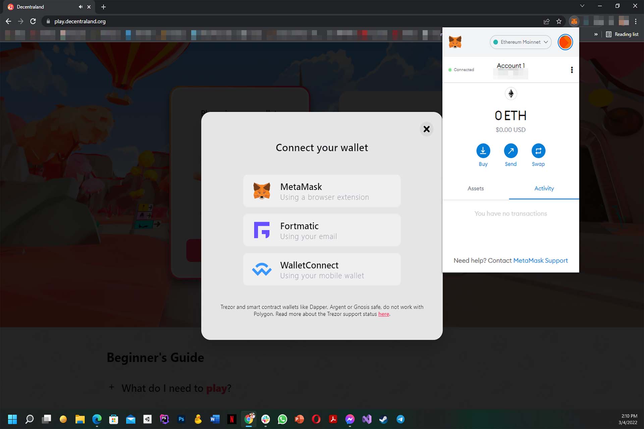Open Visual Studio from taskbar
Image resolution: width=644 pixels, height=429 pixels.
tap(367, 419)
